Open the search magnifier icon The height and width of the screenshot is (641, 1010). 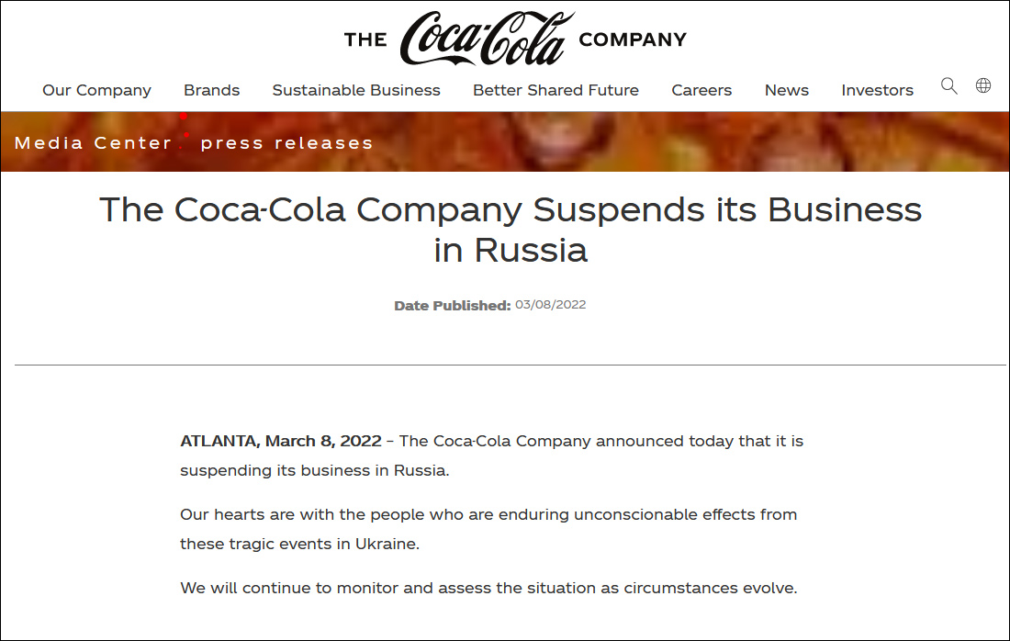point(949,85)
